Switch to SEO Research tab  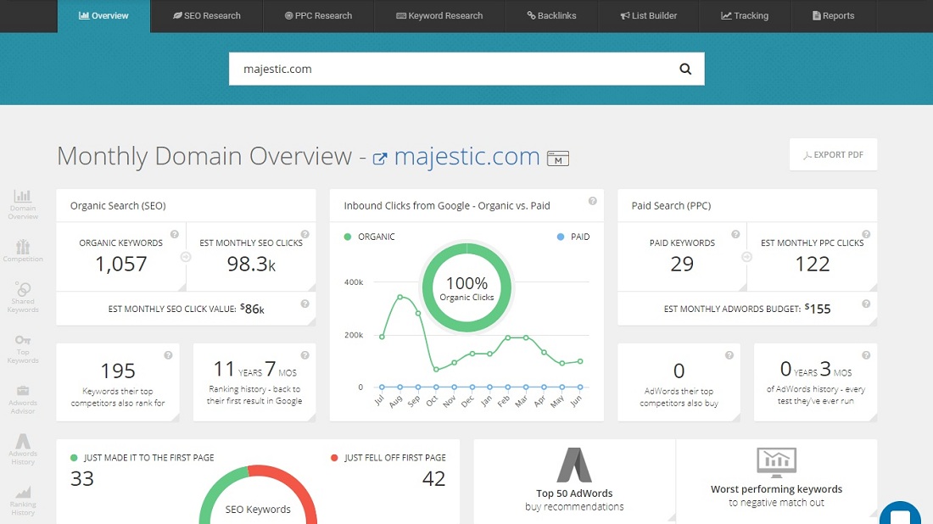coord(206,16)
